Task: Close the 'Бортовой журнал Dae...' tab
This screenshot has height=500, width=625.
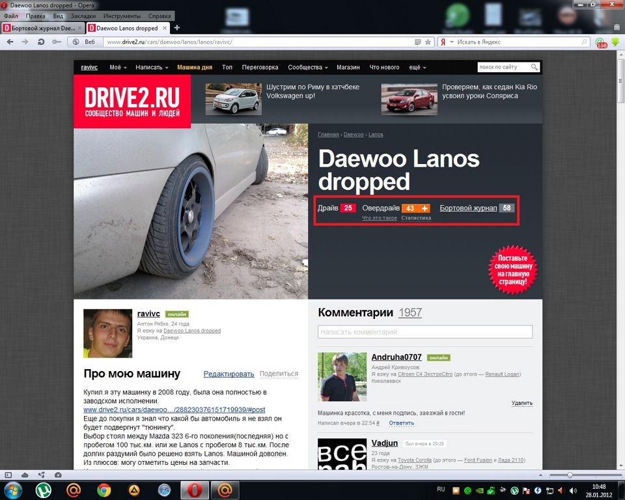Action: tap(79, 28)
